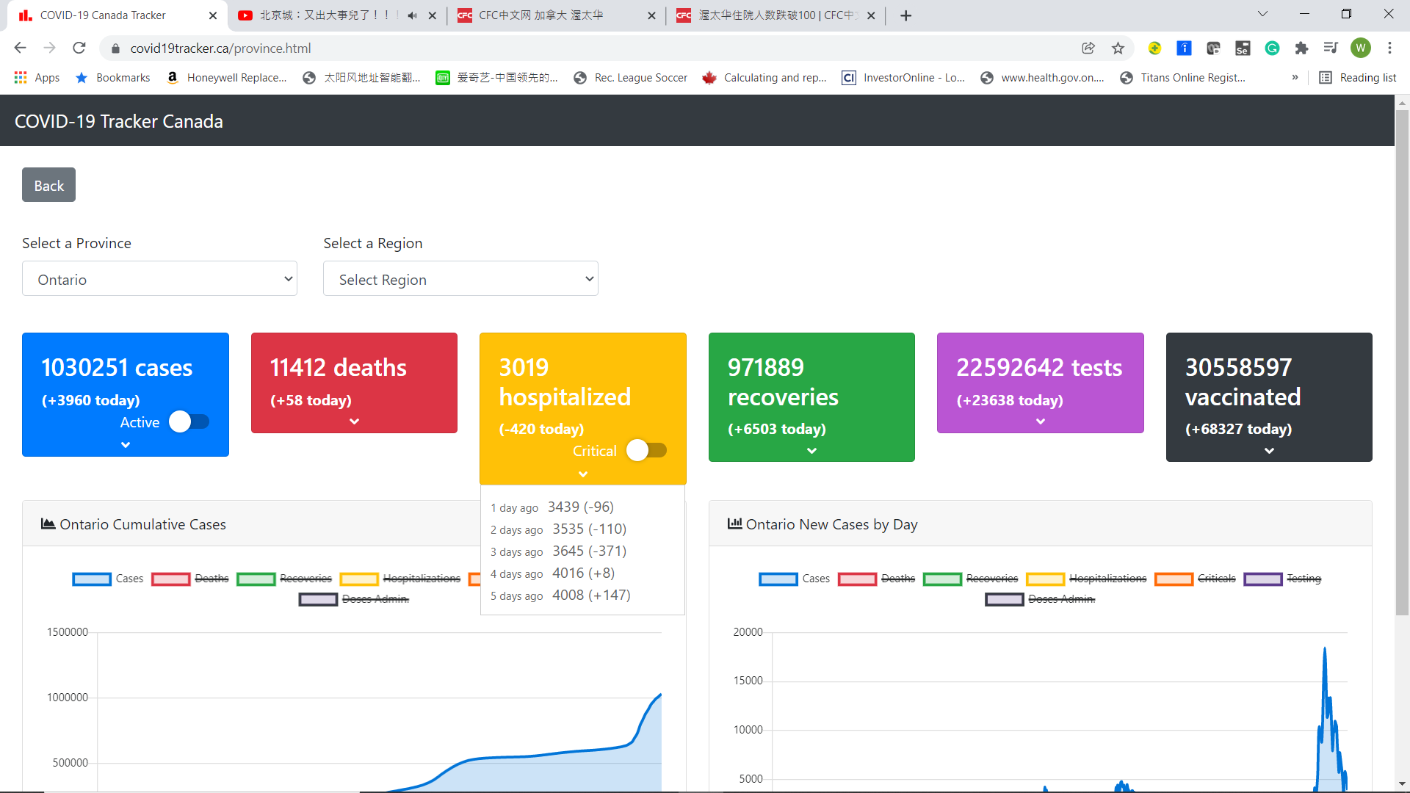Expand the cases card chevron
Screen dimensions: 1410x793
(126, 444)
